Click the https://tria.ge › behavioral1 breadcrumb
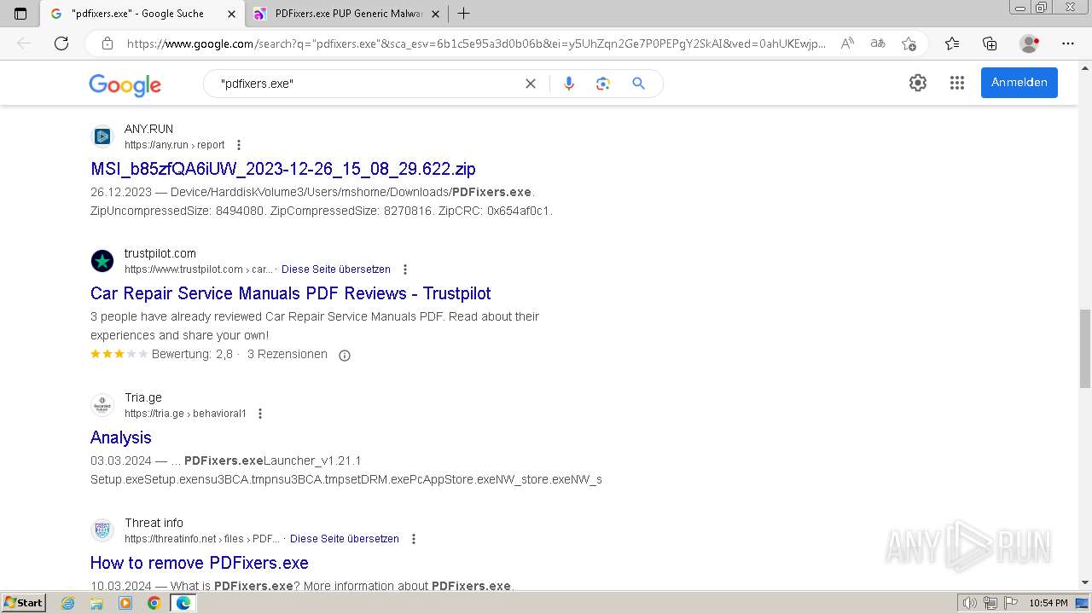The image size is (1092, 614). 185,414
